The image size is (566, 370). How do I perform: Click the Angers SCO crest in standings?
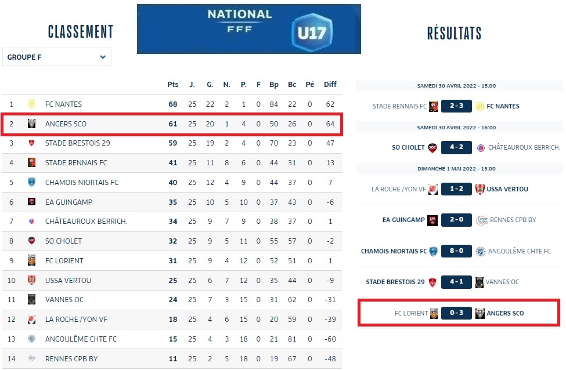coord(32,124)
